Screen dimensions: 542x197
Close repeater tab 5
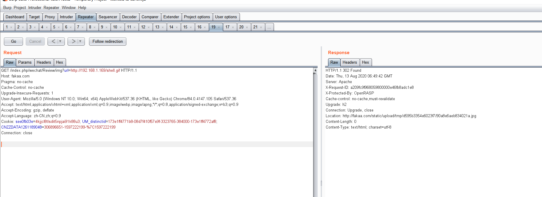point(59,27)
